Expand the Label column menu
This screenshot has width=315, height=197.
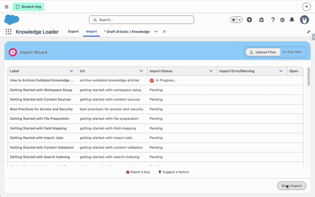pos(71,71)
